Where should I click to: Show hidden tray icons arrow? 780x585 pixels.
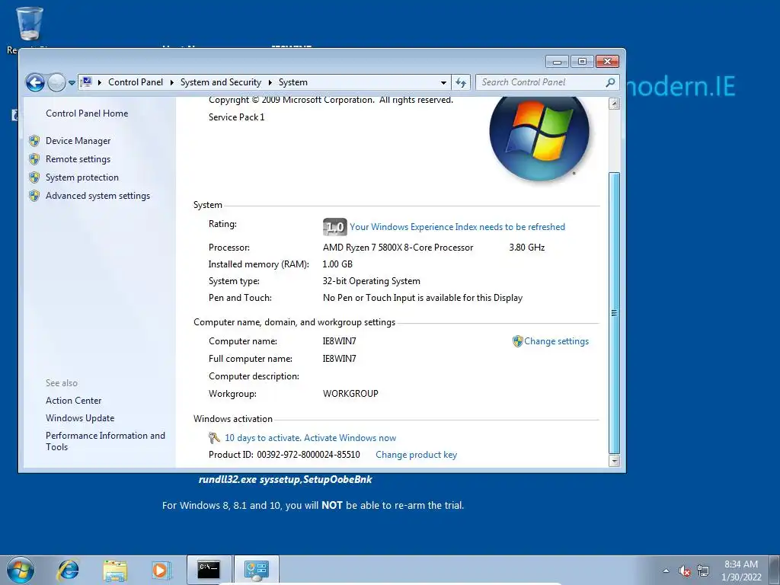point(666,571)
